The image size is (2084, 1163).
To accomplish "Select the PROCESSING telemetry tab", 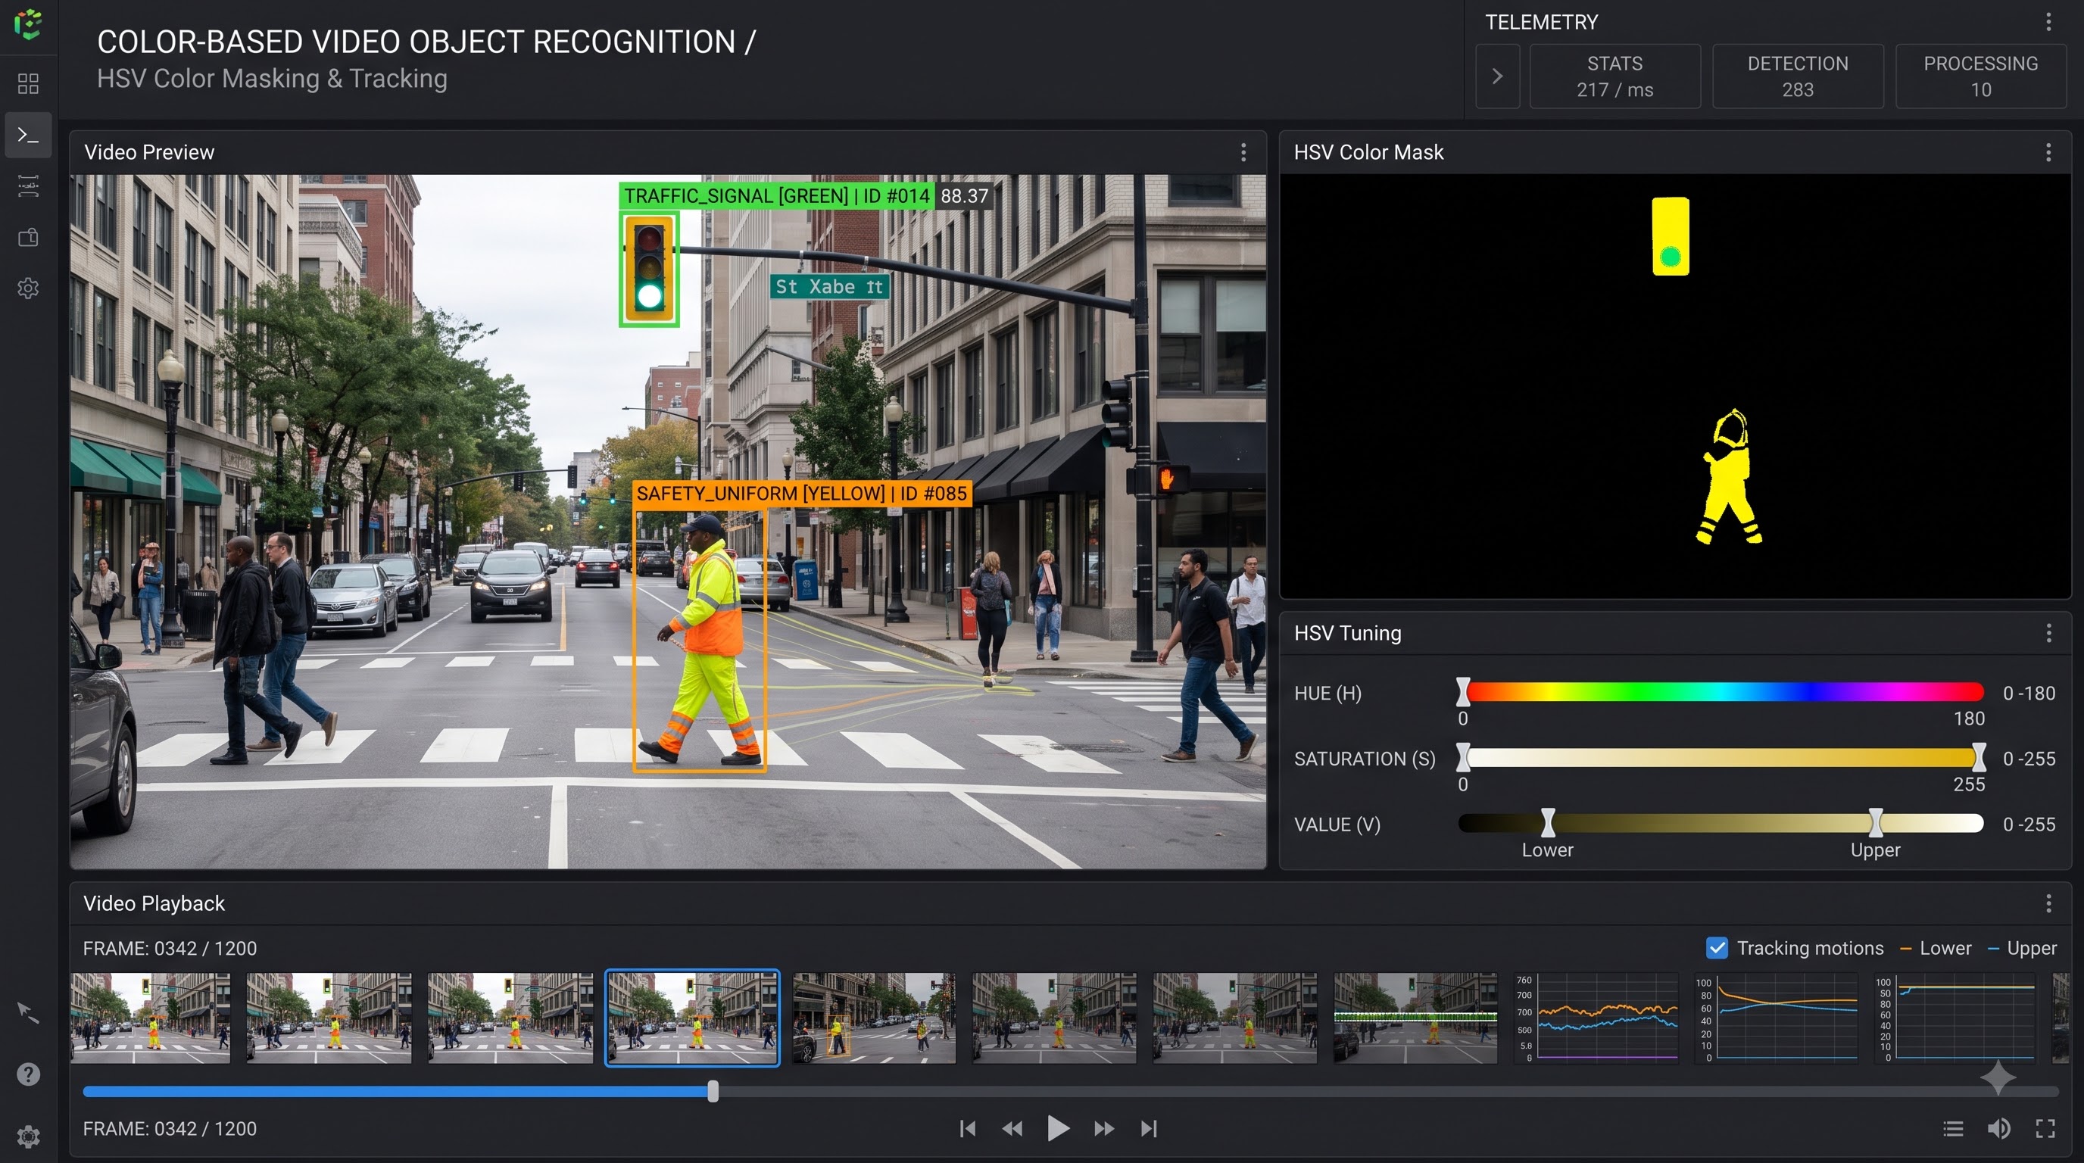I will pos(1980,76).
